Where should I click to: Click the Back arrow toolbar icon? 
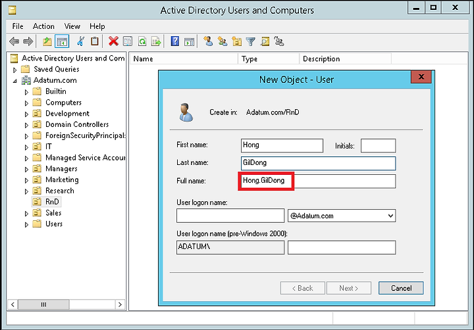pyautogui.click(x=14, y=41)
